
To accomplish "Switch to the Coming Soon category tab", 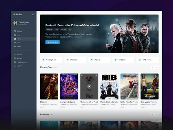I will (x=51, y=60).
